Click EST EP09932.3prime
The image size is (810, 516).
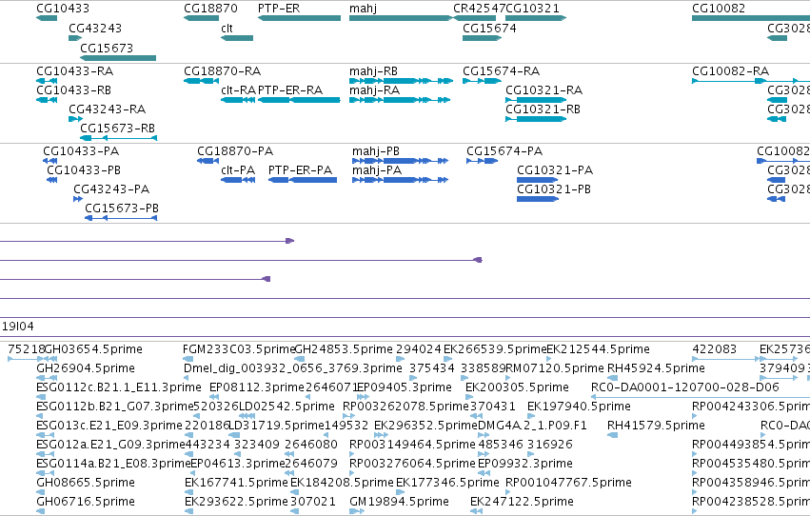pyautogui.click(x=524, y=464)
